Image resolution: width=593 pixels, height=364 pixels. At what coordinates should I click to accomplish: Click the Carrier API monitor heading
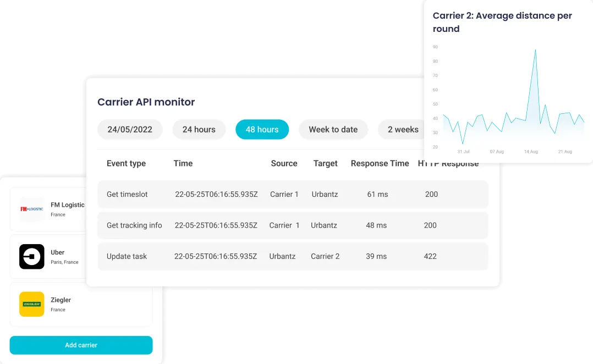pyautogui.click(x=146, y=102)
